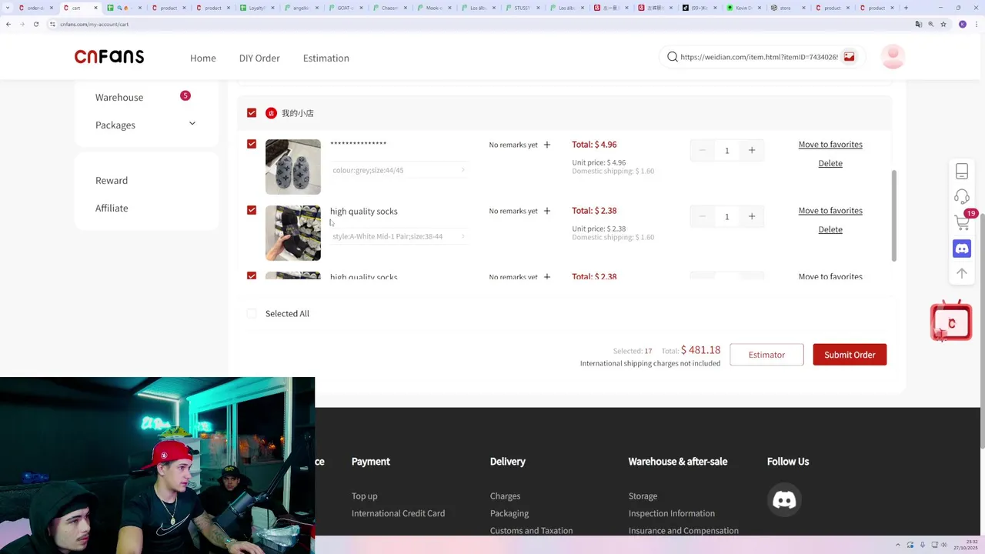
Task: Uncheck the grey slippers item checkbox
Action: pos(252,144)
